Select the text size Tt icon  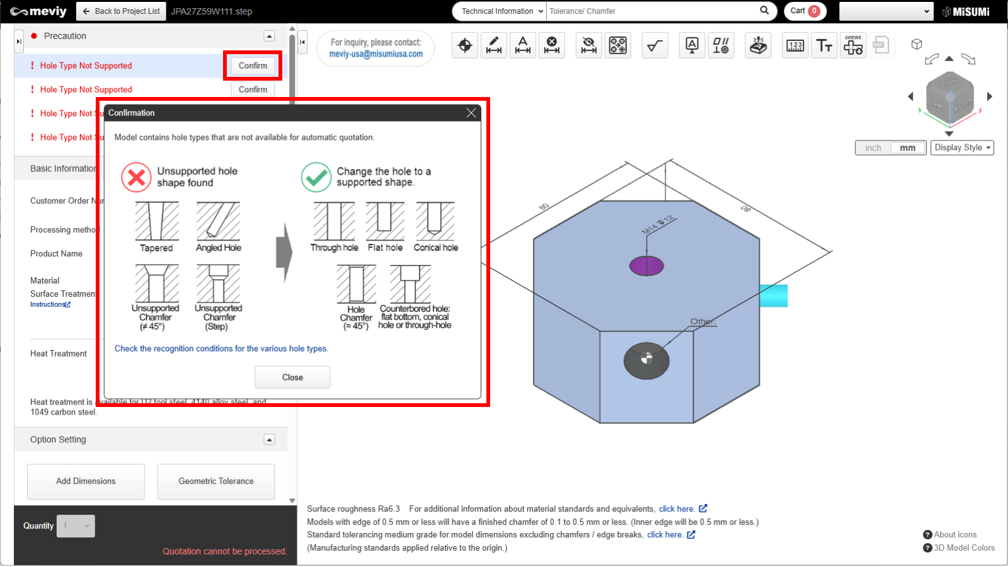[824, 45]
